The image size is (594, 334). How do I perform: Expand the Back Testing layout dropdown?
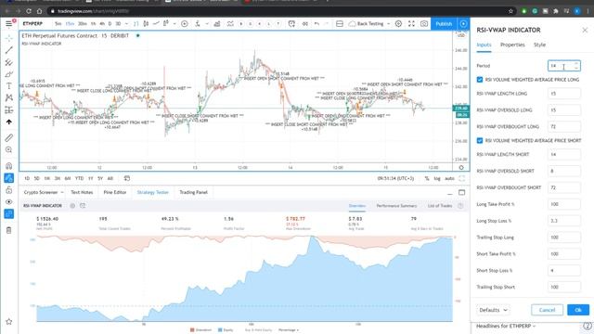click(388, 23)
